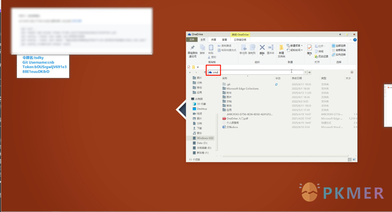This screenshot has width=392, height=212.
Task: Click the 粘贴 clipboard icon
Action: pos(211,47)
